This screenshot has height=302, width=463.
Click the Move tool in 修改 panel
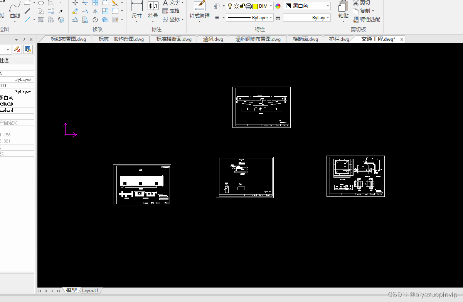click(75, 3)
